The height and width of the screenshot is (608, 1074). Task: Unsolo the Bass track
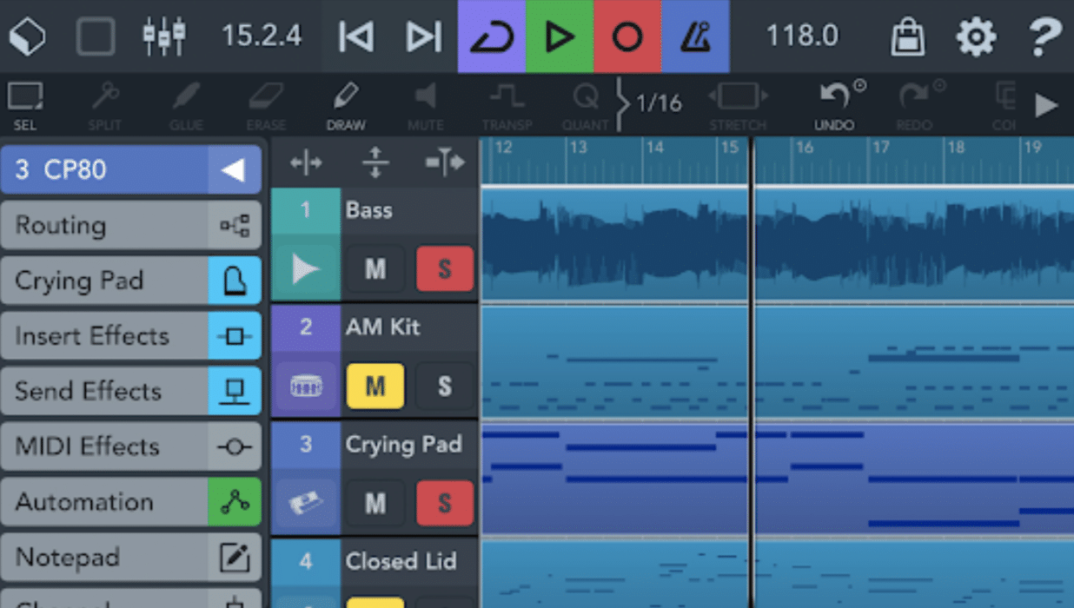pyautogui.click(x=445, y=269)
